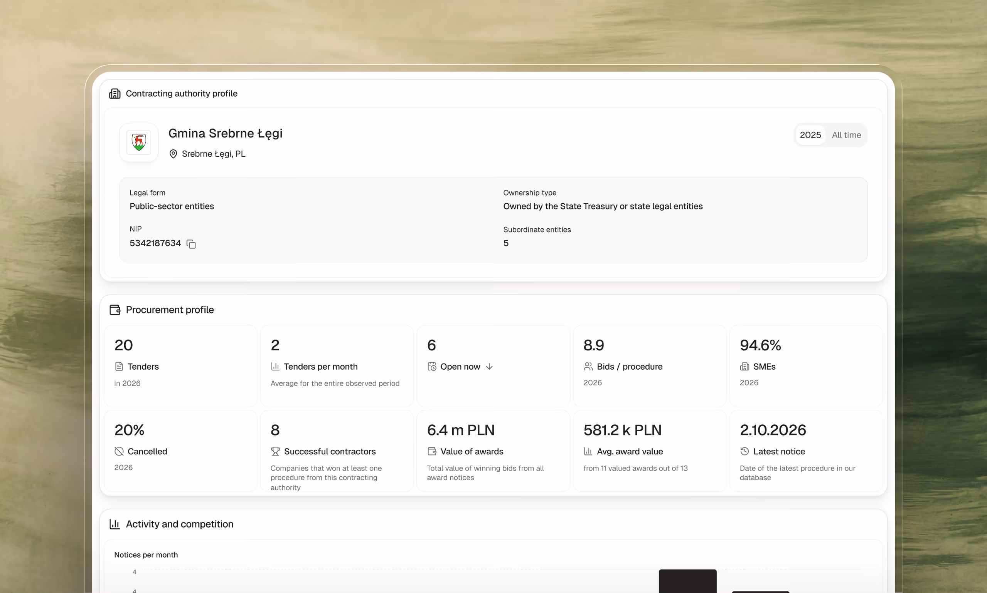Click the Tenders per month bar chart icon

tap(275, 367)
